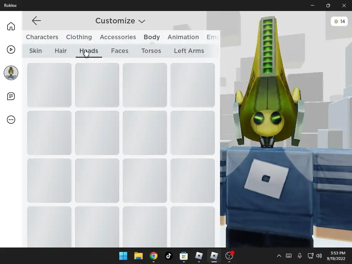
Task: Open the Windows Start button
Action: (x=123, y=256)
